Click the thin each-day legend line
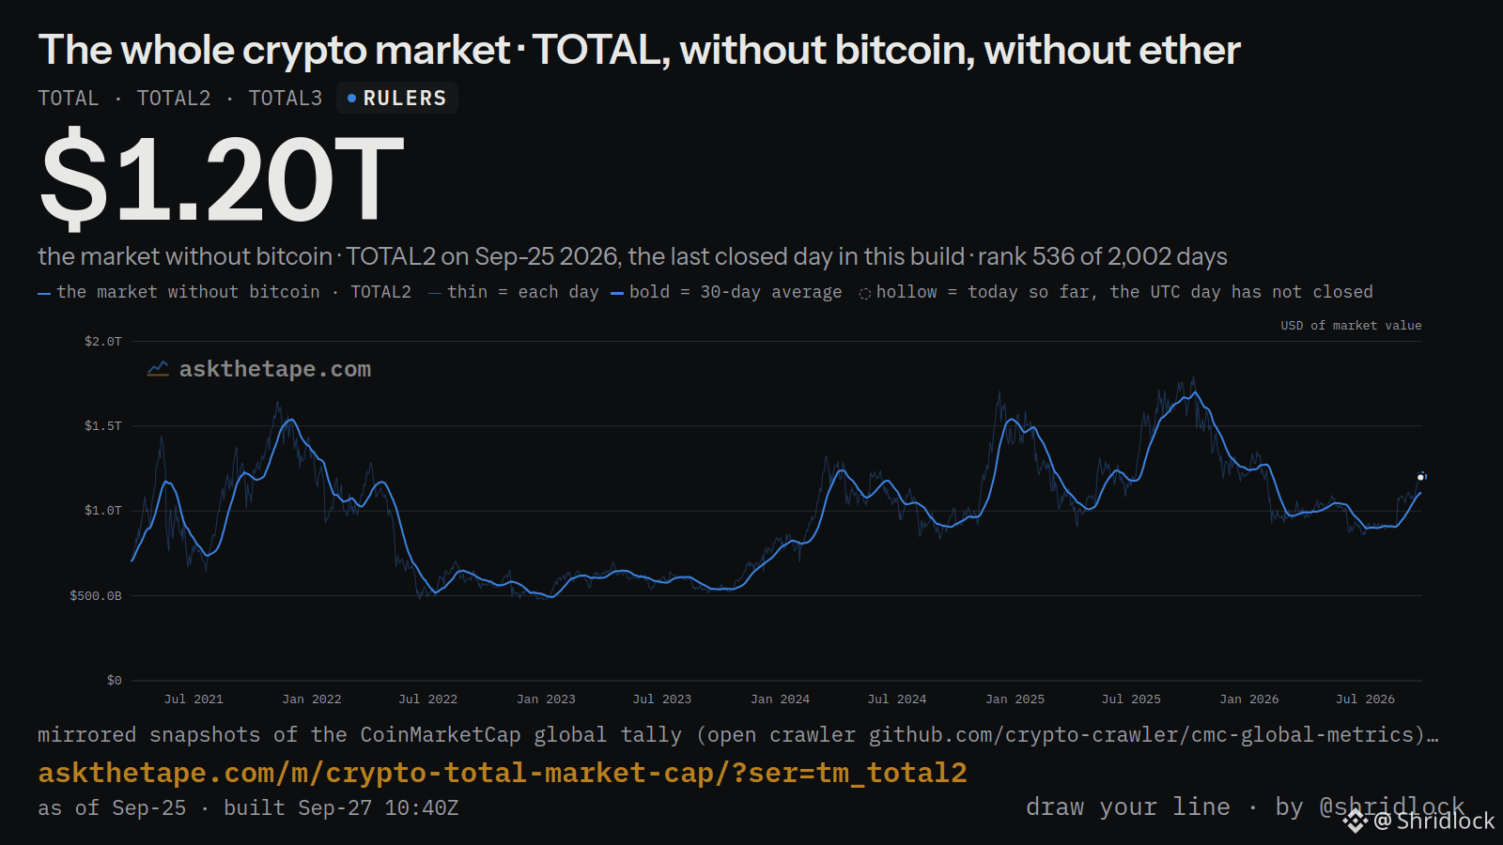Viewport: 1503px width, 845px height. click(435, 294)
